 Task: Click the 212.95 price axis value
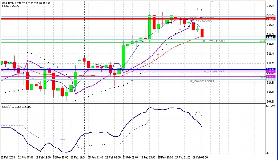coord(271,6)
